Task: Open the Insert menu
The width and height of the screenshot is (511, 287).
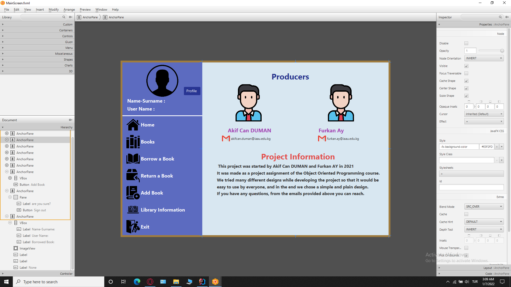Action: point(40,10)
